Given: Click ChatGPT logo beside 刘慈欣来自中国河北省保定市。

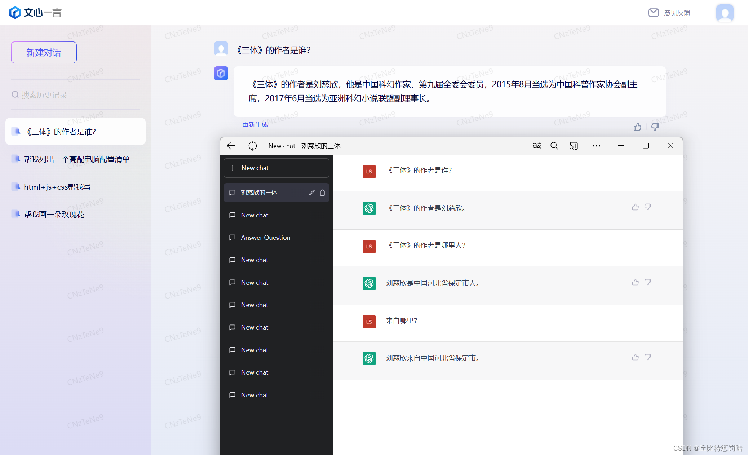Looking at the screenshot, I should pyautogui.click(x=369, y=358).
